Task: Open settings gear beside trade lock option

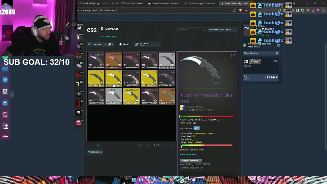Action: [x=278, y=45]
